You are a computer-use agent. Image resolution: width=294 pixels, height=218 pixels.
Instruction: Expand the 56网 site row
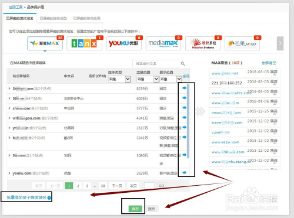pyautogui.click(x=9, y=155)
